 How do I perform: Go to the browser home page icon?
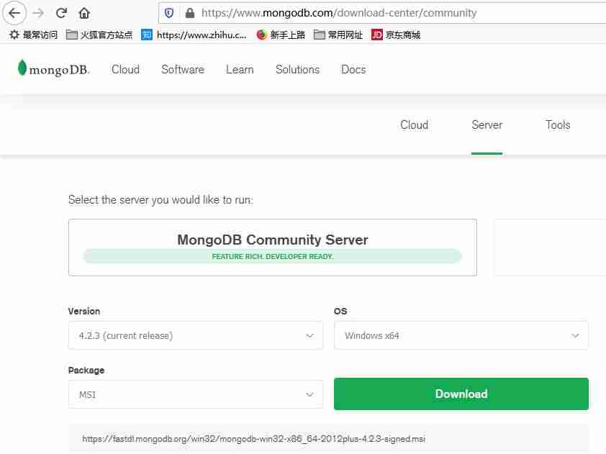tap(84, 13)
